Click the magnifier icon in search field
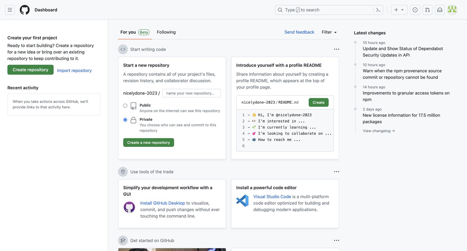The image size is (467, 251). coord(280,10)
